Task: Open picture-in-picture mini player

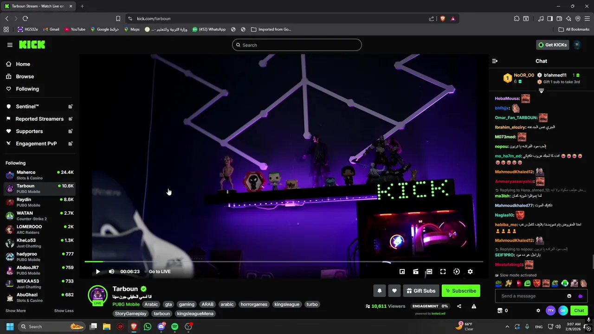Action: point(402,272)
